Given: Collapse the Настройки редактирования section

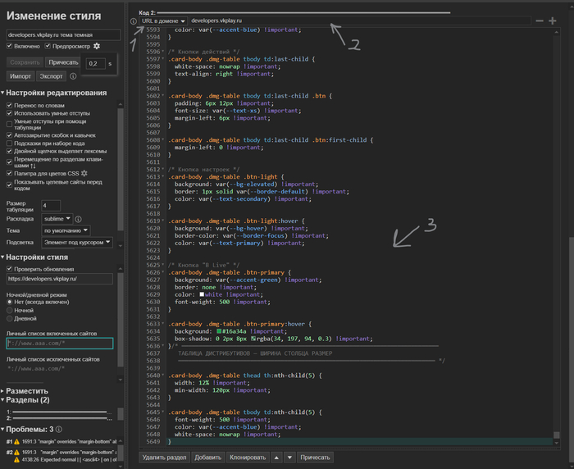Looking at the screenshot, I should [x=56, y=93].
